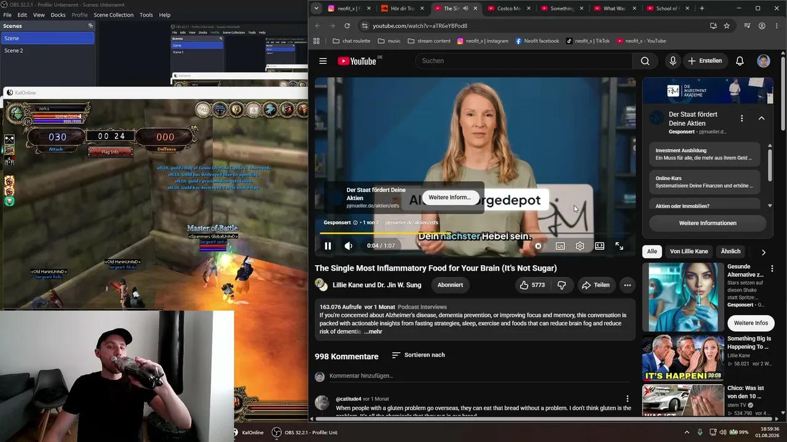The image size is (787, 442).
Task: Click the OBS Scenes dock pop-out icon
Action: click(90, 26)
